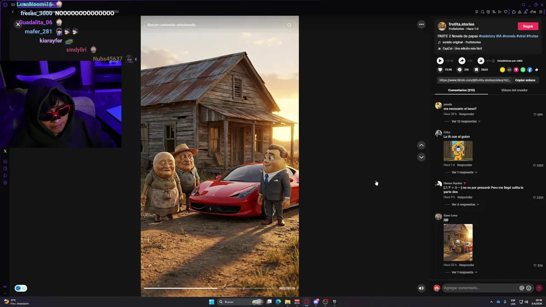The height and width of the screenshot is (307, 546).
Task: Open browser heart bookmarks toolbar icon
Action: (x=505, y=12)
